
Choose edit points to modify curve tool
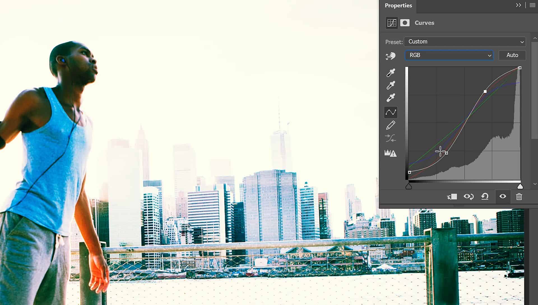(391, 112)
